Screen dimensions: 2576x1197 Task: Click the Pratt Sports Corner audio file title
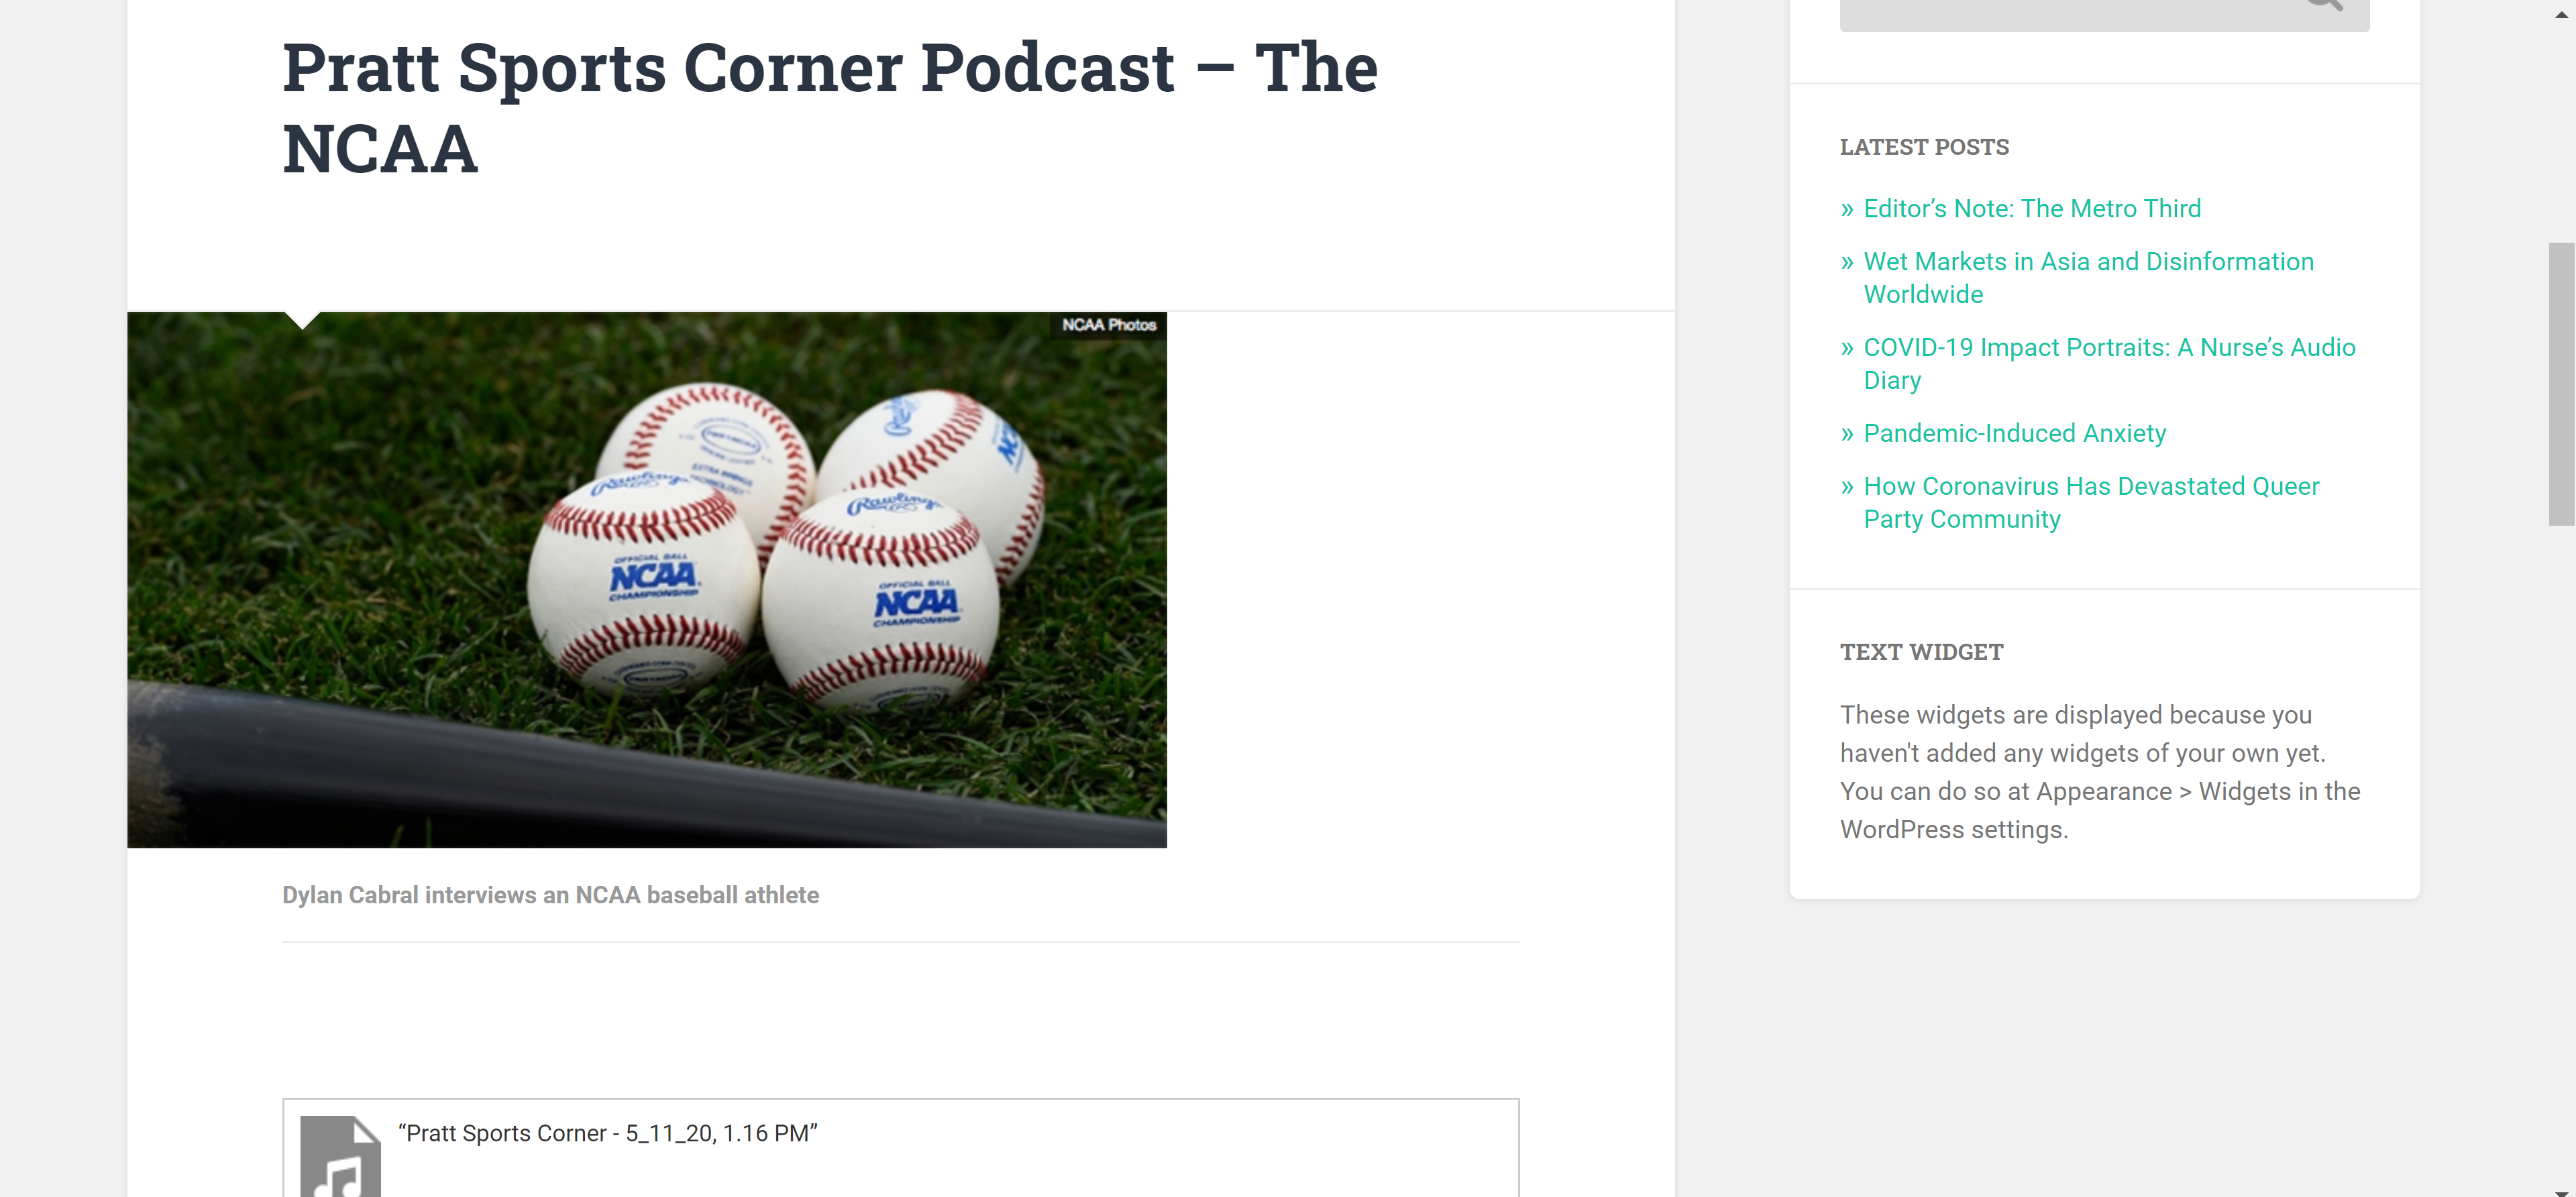click(608, 1133)
